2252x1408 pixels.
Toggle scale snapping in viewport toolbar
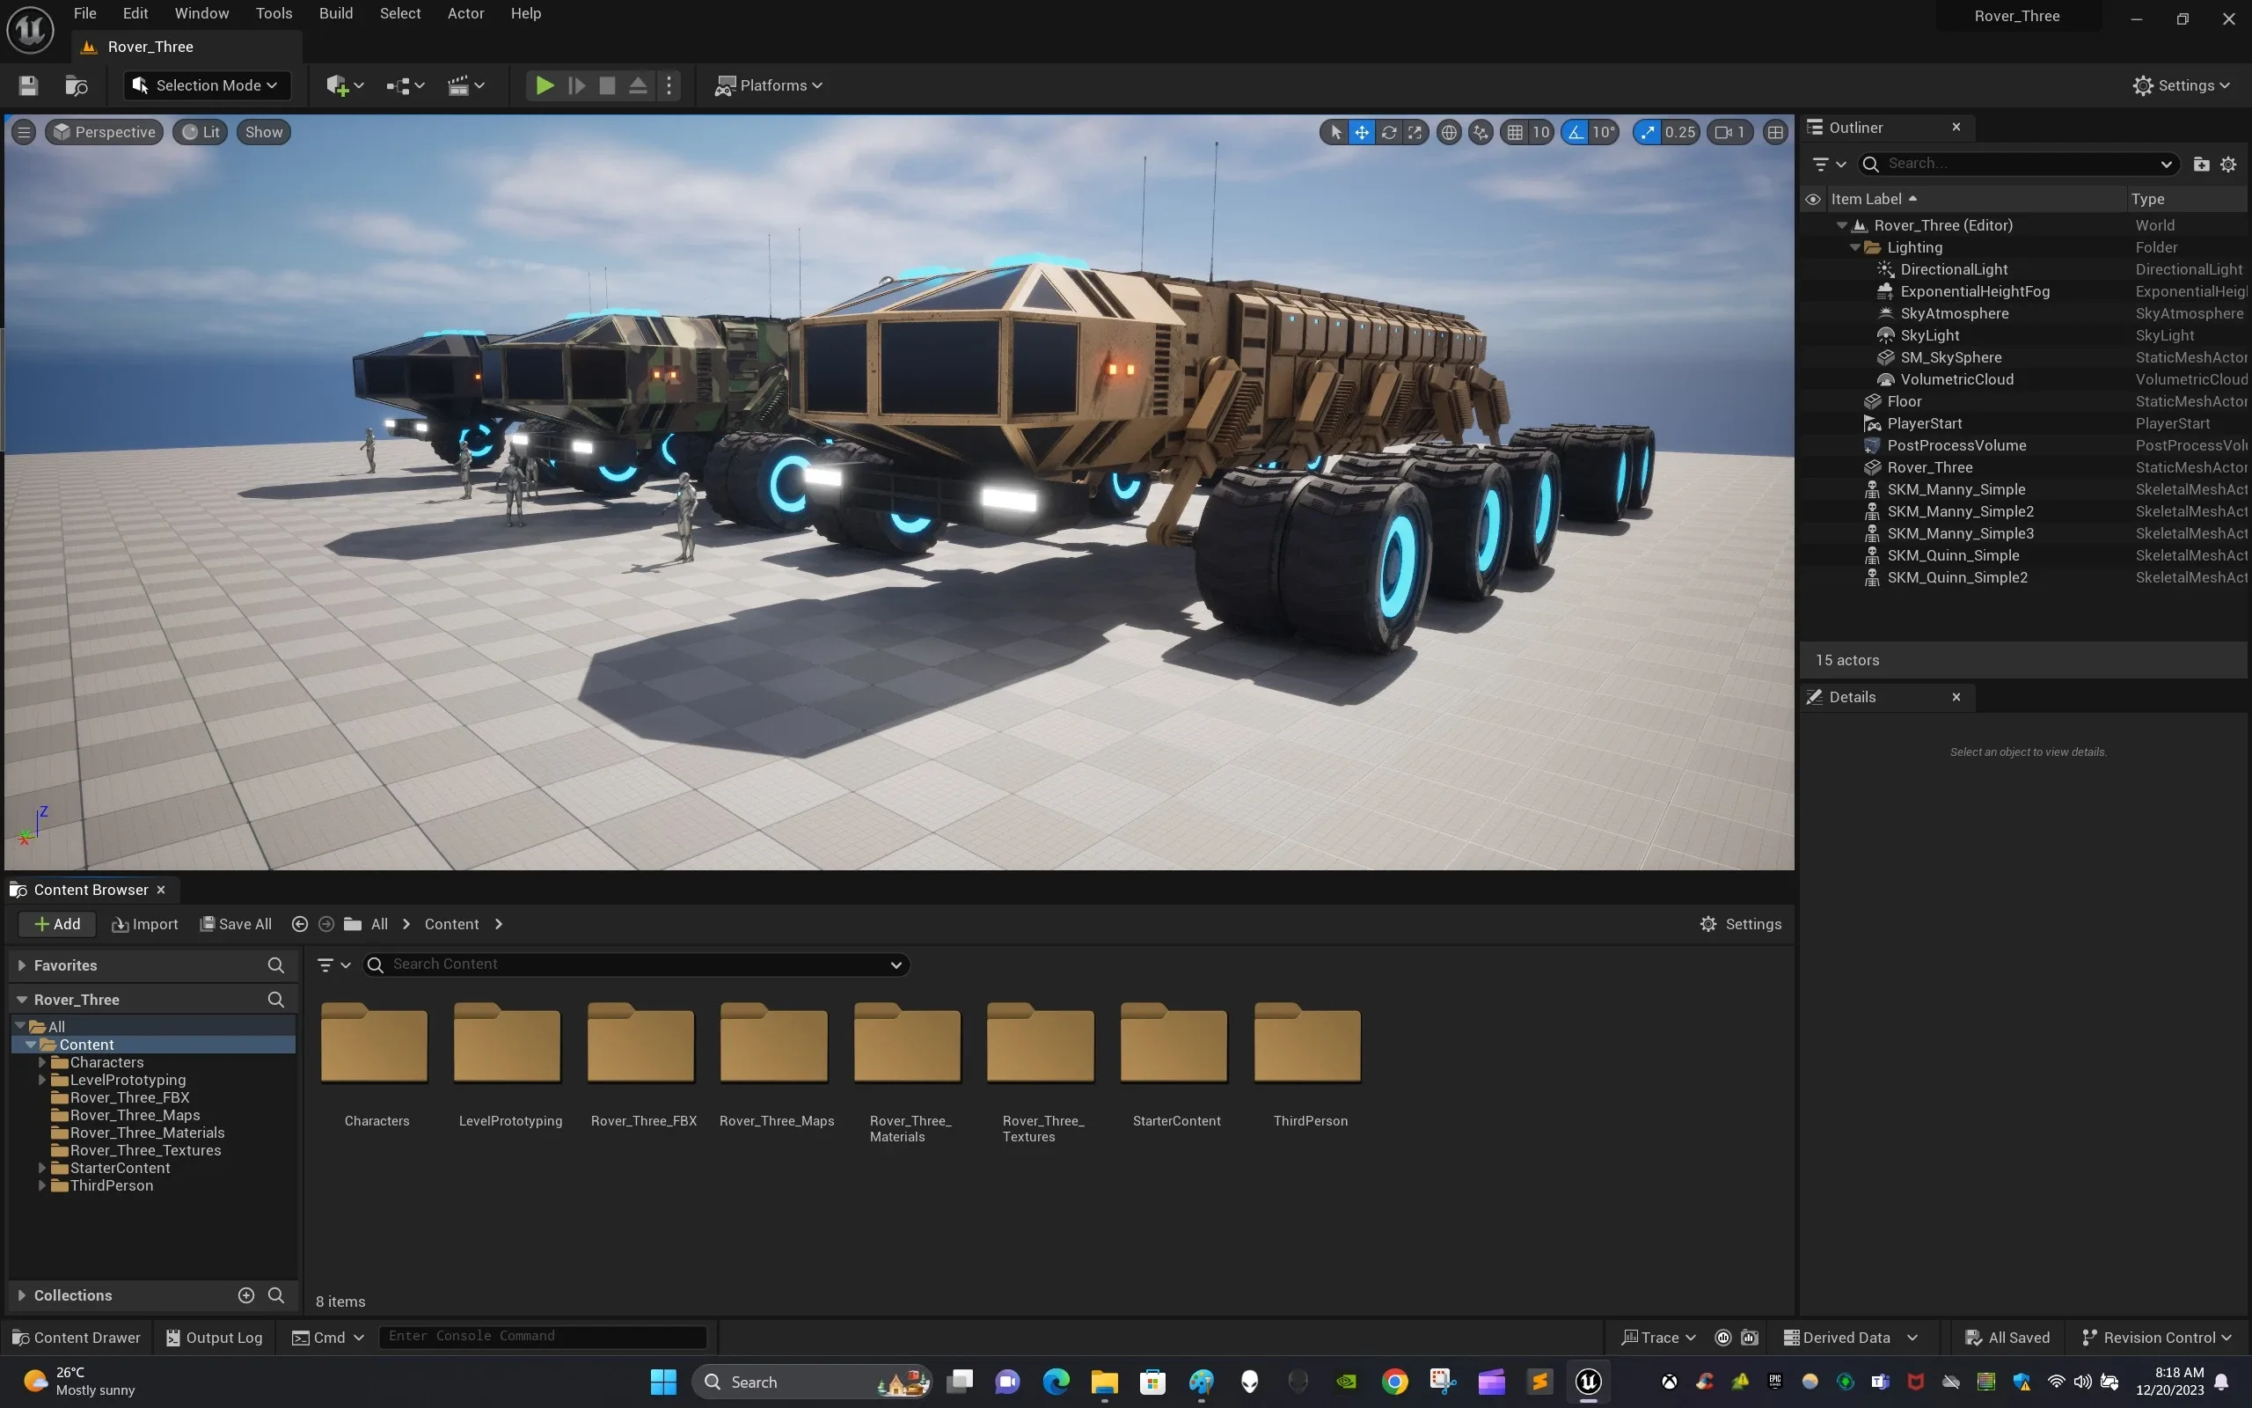1647,132
